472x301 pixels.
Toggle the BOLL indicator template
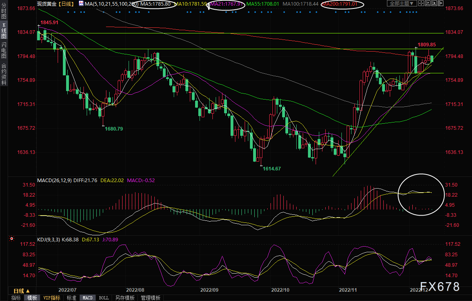click(x=104, y=298)
